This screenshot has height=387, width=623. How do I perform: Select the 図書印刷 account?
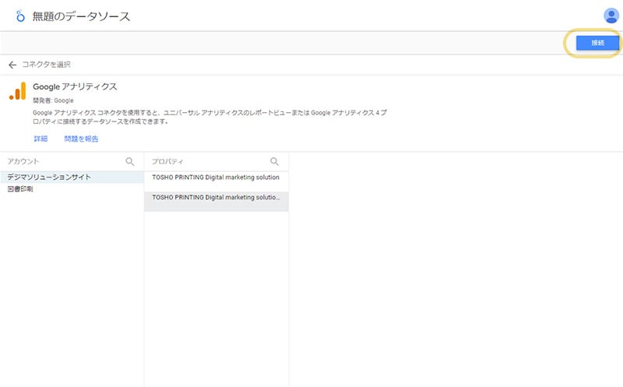coord(72,189)
